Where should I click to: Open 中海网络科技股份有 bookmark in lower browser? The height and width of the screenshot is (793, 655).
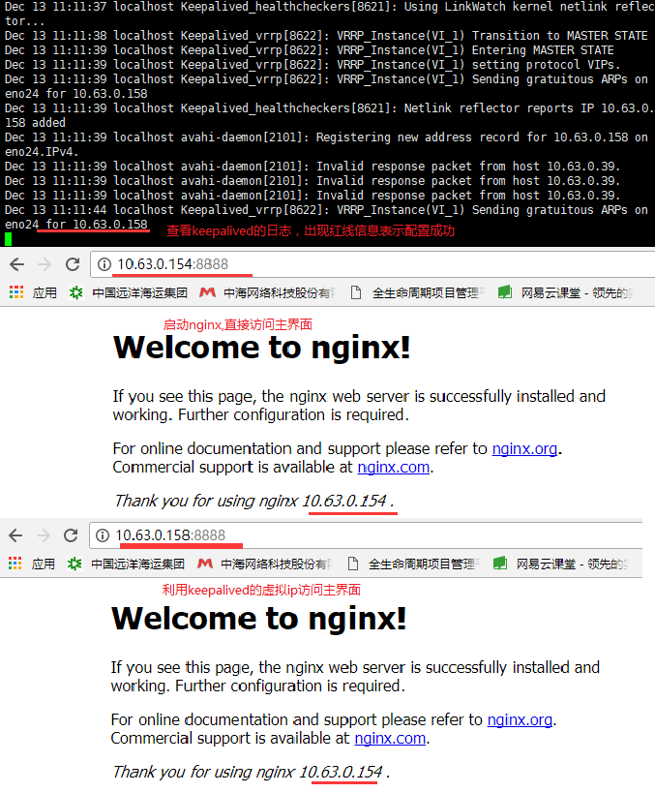pyautogui.click(x=264, y=564)
